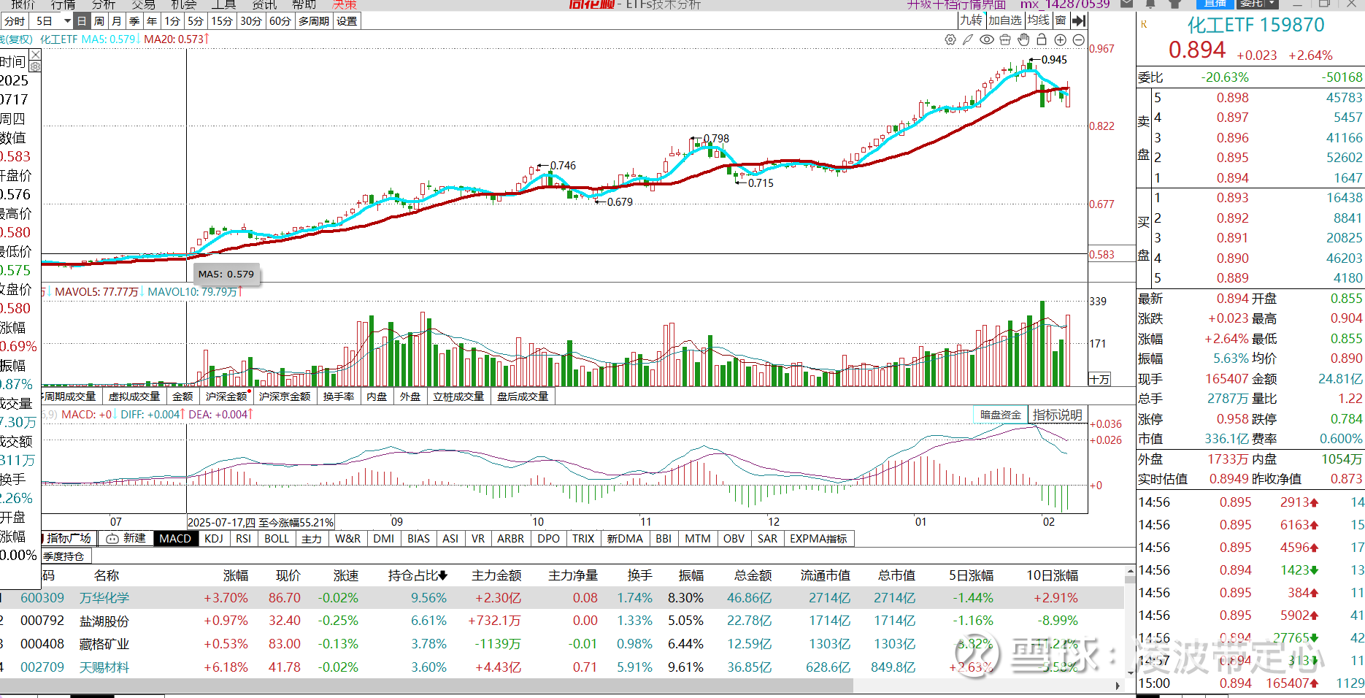
Task: Open the 委托 dropdown arrow
Action: point(1272,4)
